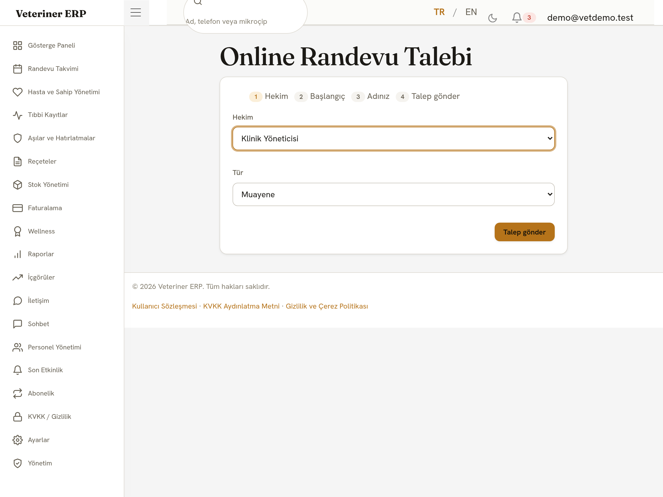Toggle dark mode with the moon icon

[492, 18]
